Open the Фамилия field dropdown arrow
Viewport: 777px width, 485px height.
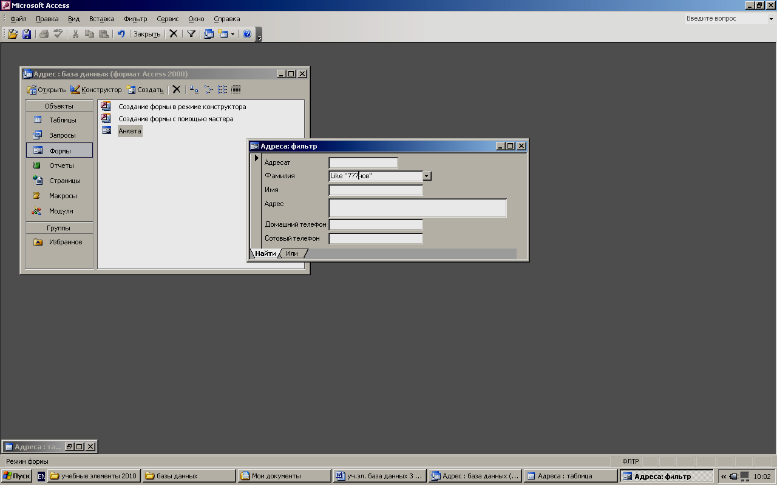427,176
